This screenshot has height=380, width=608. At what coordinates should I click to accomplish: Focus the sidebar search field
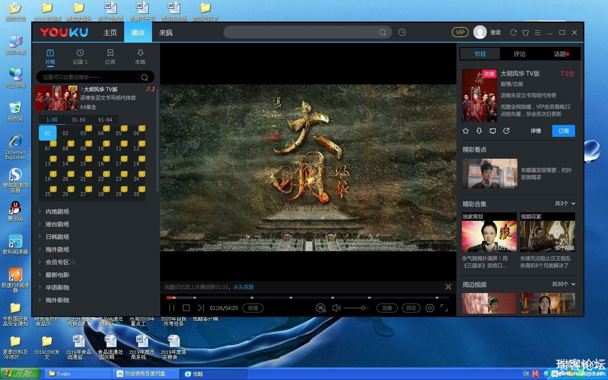click(x=95, y=77)
